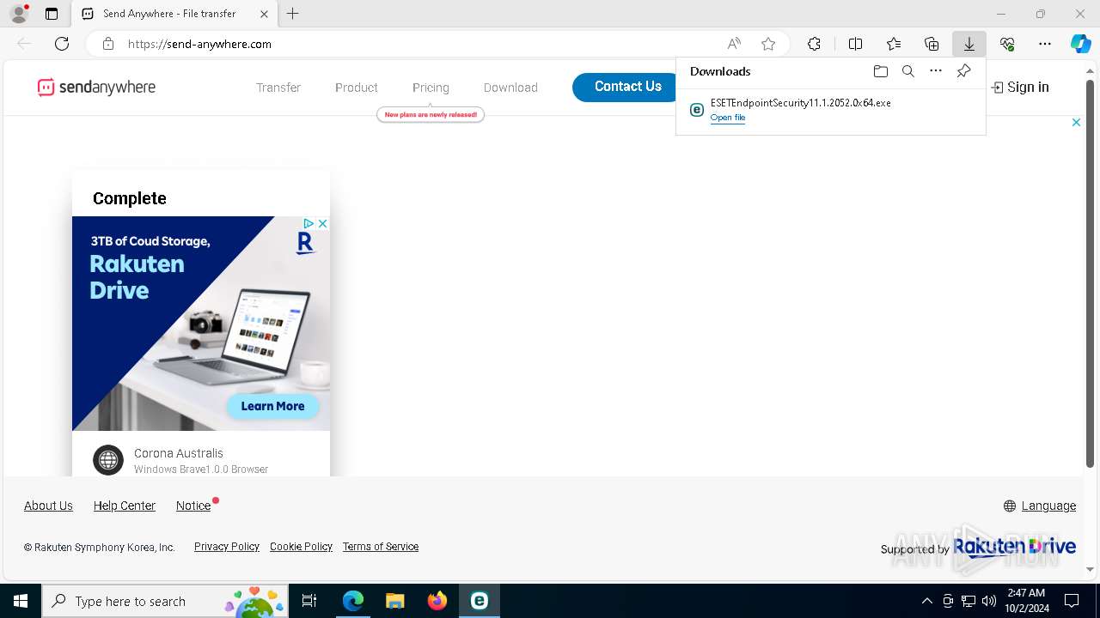This screenshot has height=618, width=1100.
Task: Toggle the Downloads toolbar button
Action: pos(969,44)
